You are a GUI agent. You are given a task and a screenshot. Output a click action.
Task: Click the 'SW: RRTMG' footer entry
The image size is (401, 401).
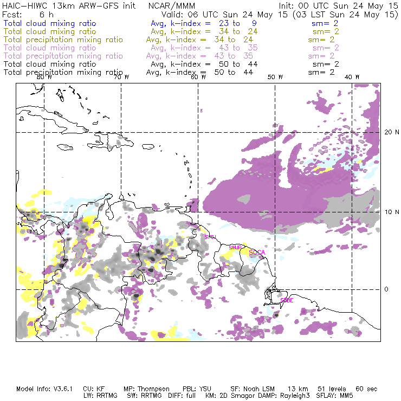coord(145,396)
